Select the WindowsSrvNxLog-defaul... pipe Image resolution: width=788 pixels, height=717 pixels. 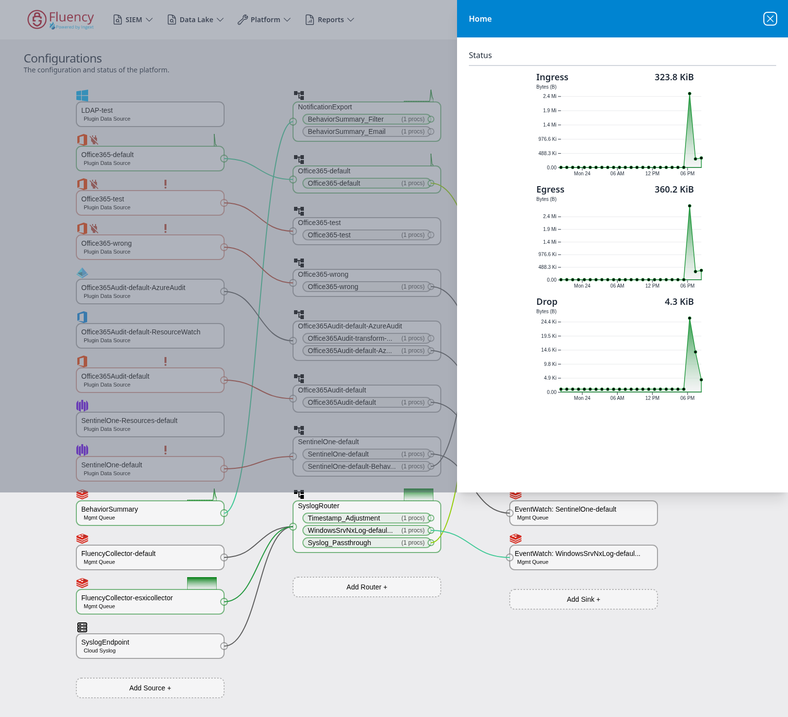point(366,530)
